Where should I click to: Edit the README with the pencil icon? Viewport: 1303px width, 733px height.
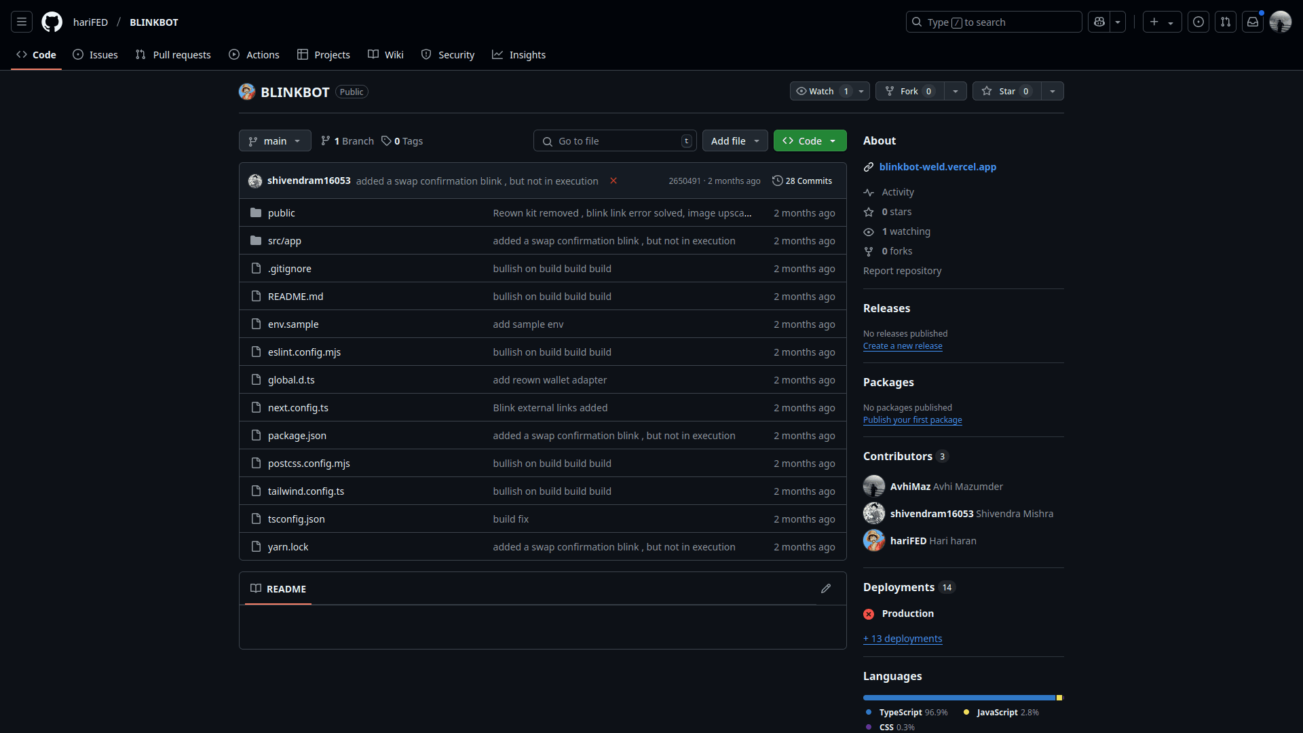[826, 588]
